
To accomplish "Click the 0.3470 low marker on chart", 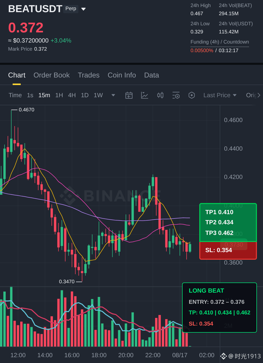I will 67,281.
